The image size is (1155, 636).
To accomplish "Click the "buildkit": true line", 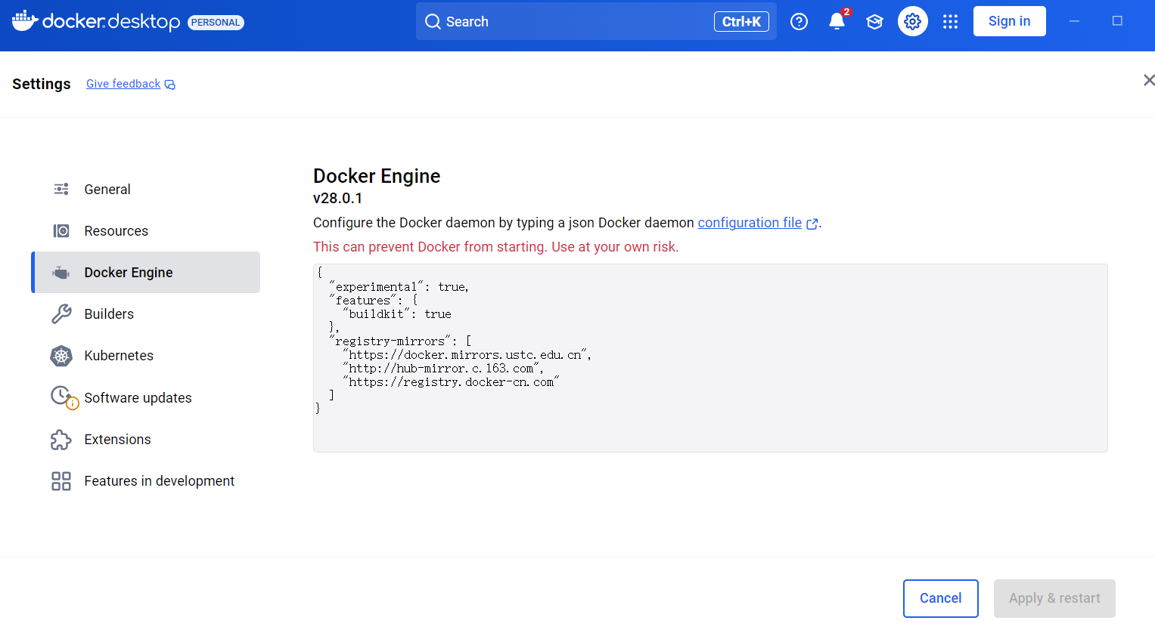I will coord(397,314).
